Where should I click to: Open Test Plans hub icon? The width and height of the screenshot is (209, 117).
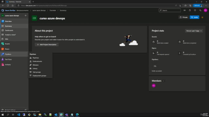(3, 59)
